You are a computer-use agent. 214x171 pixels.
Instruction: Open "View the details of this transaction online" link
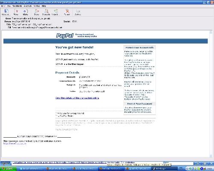pos(77,98)
